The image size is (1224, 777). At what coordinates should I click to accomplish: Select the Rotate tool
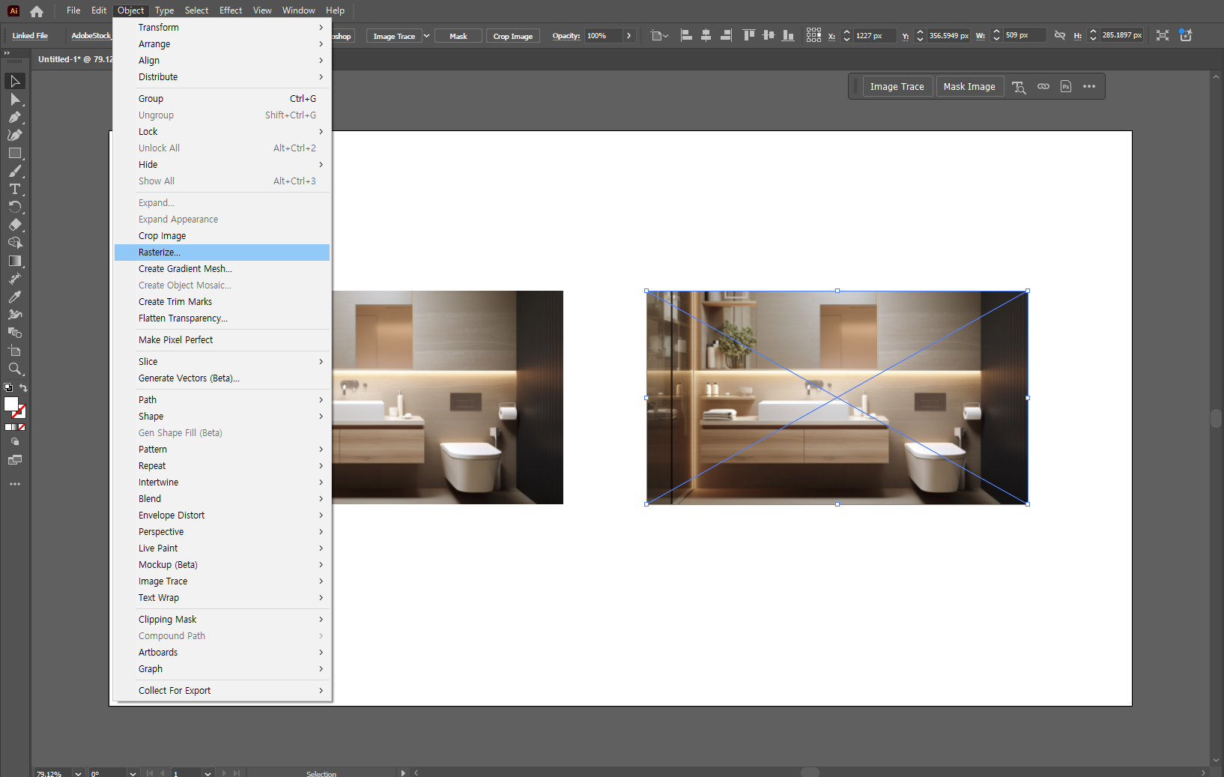pos(15,207)
